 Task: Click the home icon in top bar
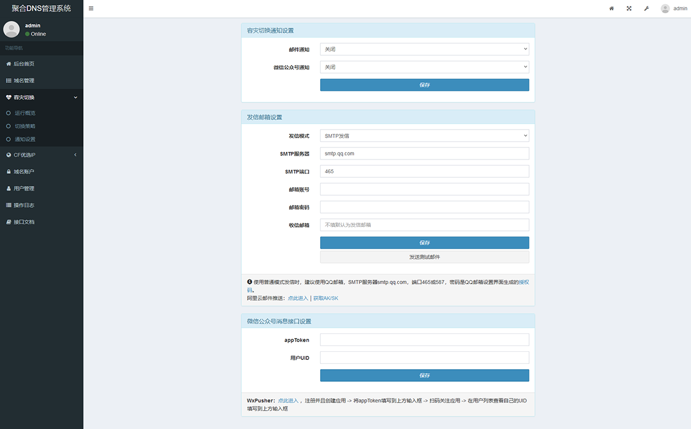tap(611, 9)
